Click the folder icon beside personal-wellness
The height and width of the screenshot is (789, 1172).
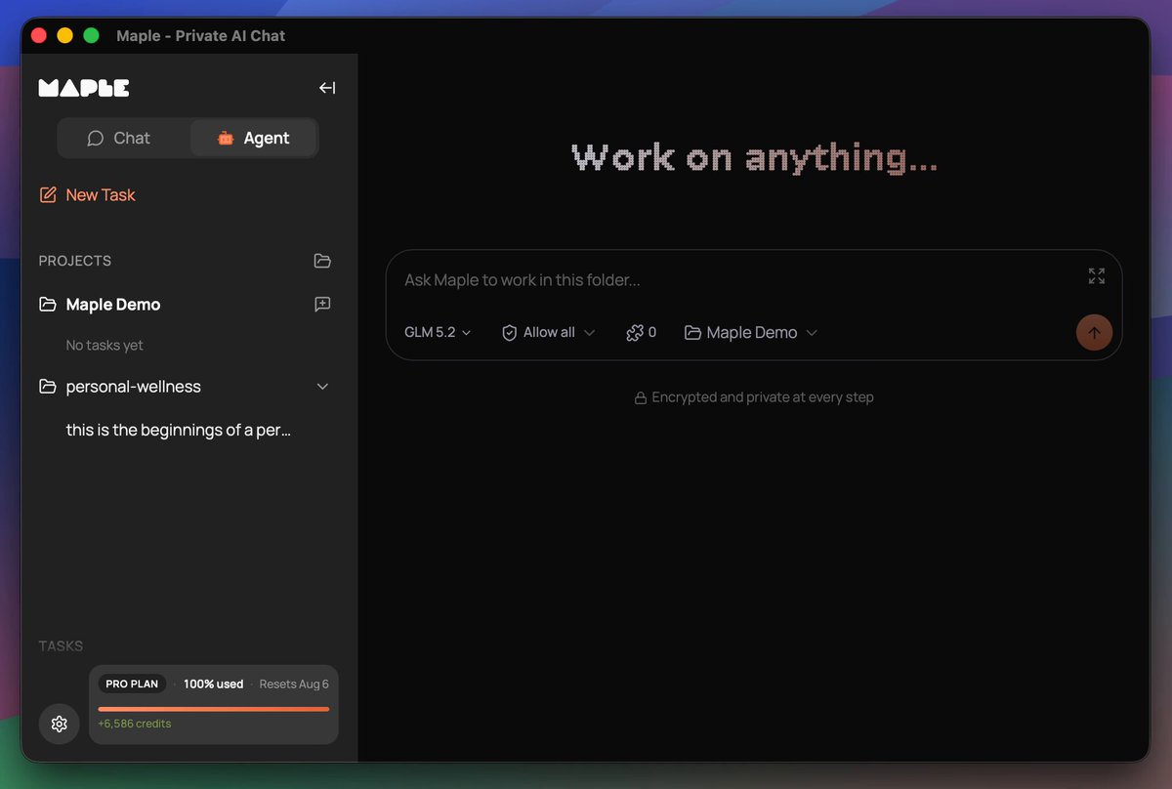[47, 387]
